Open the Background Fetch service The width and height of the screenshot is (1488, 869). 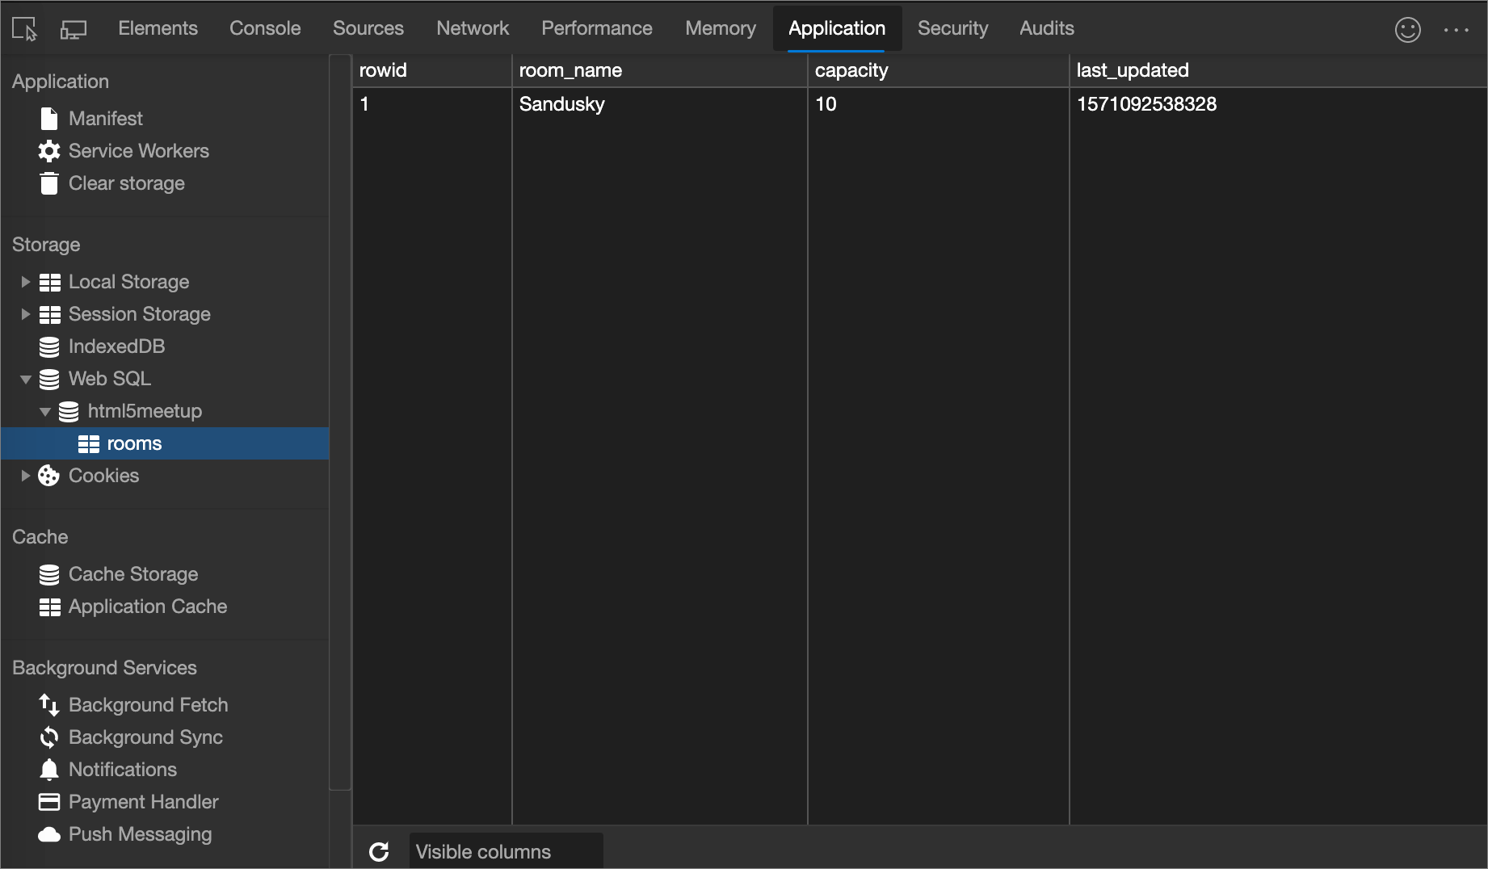(x=149, y=705)
